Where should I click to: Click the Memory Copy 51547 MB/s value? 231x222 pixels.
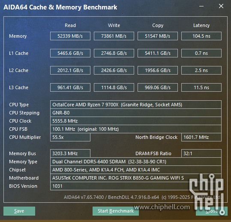tap(158, 36)
